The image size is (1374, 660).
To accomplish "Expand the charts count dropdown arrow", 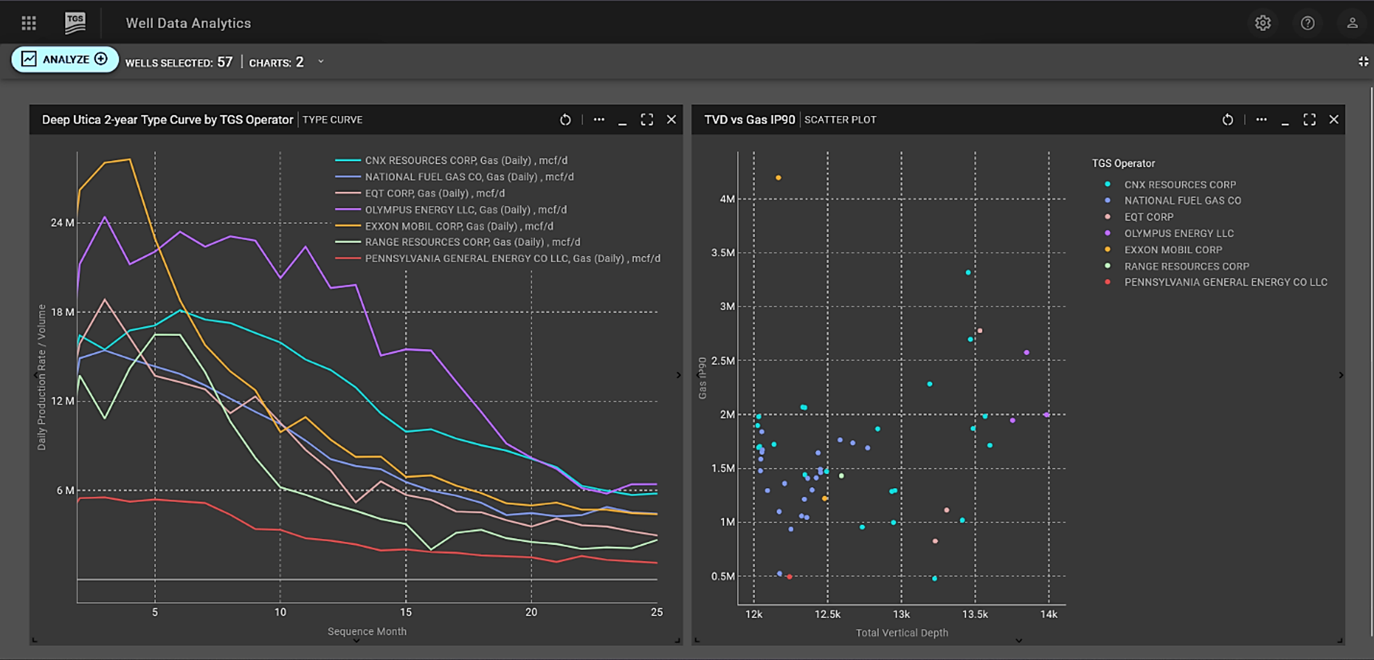I will coord(321,62).
